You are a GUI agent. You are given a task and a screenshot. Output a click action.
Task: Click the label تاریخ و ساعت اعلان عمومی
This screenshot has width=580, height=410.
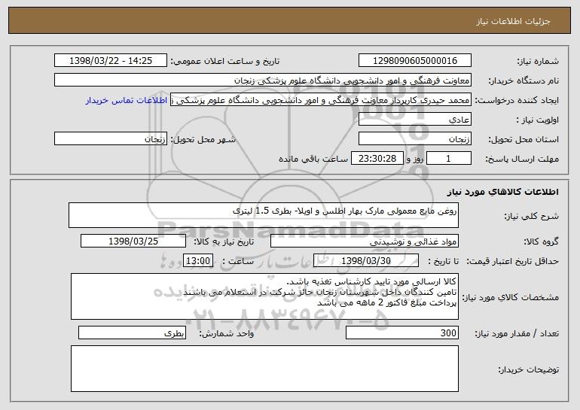[225, 61]
